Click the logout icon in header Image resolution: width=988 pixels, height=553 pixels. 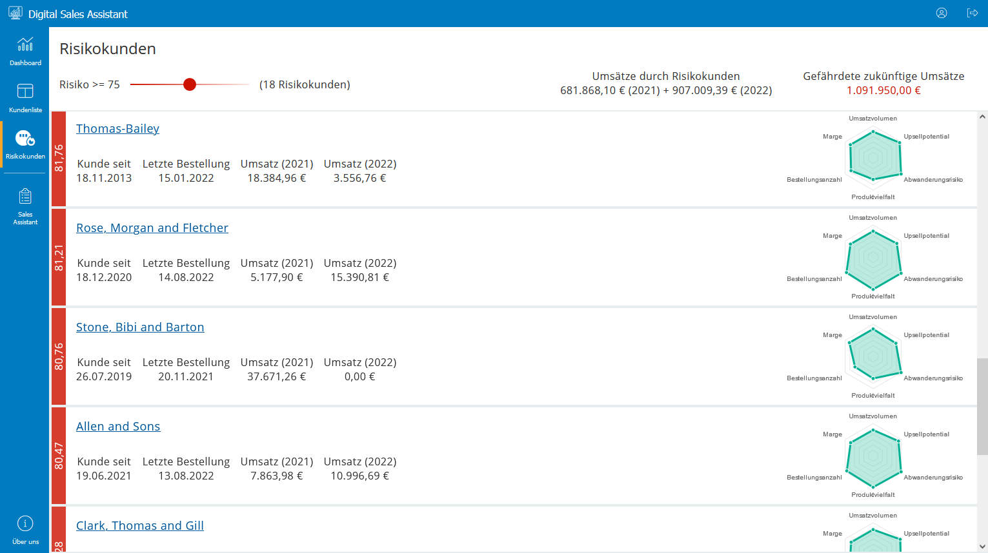pos(973,13)
